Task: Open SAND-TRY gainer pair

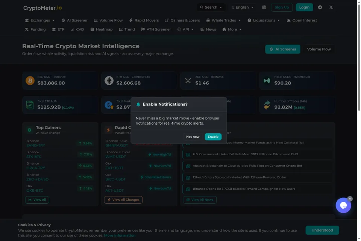Action: point(36,145)
